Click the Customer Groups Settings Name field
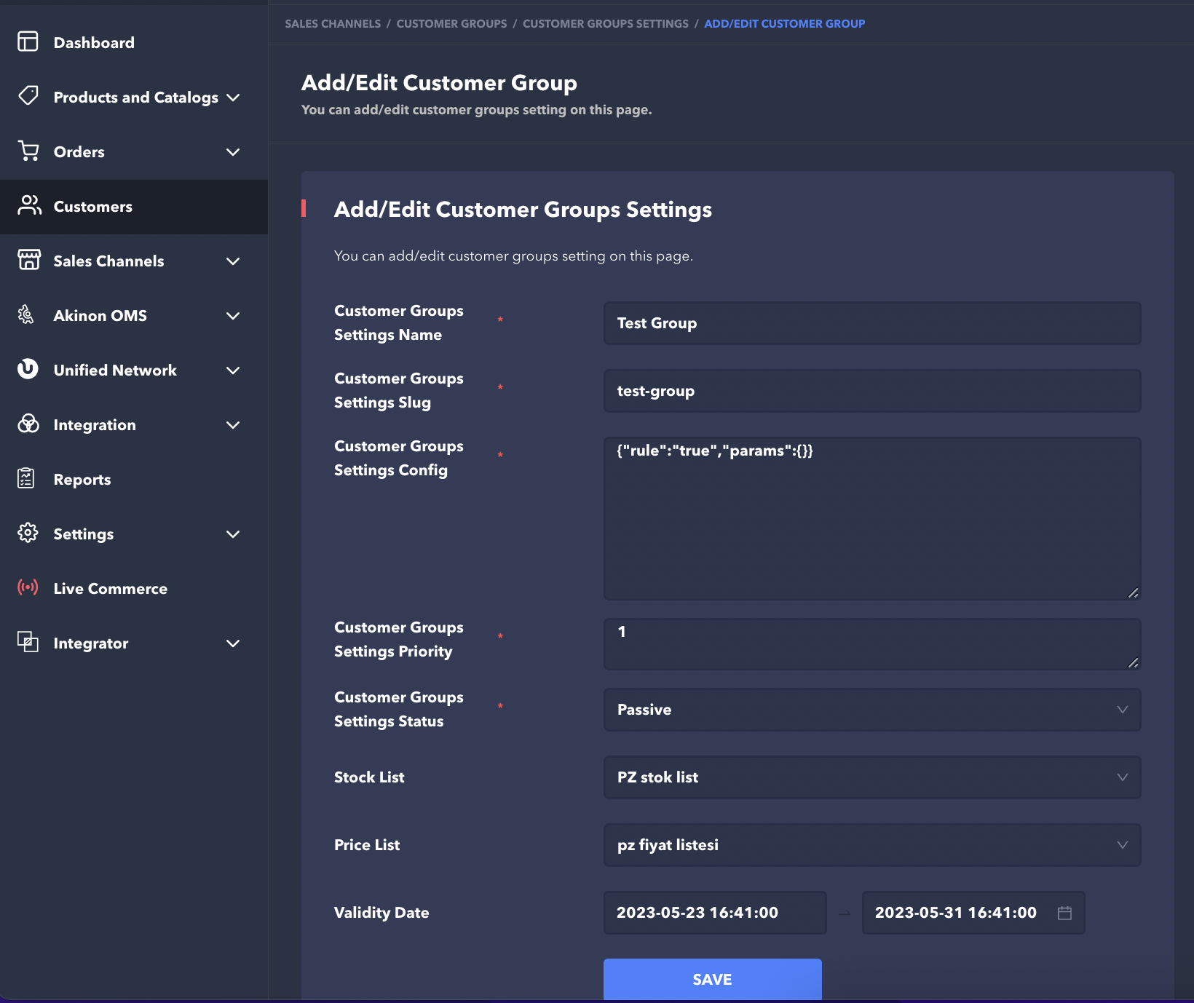1194x1003 pixels. point(871,323)
